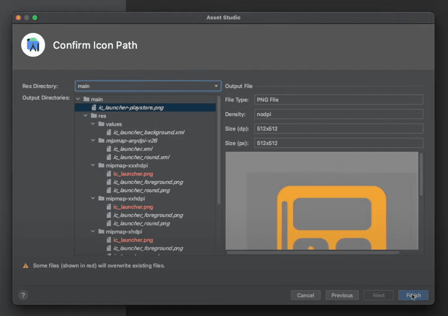Collapse the main folder tree node
448x316 pixels.
78,99
